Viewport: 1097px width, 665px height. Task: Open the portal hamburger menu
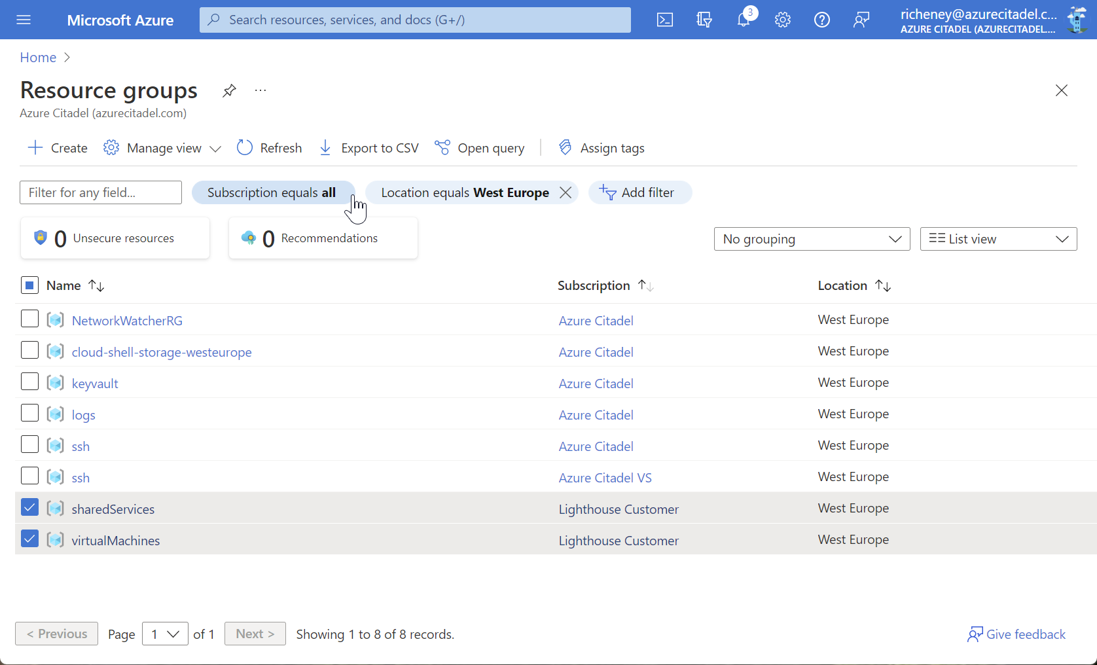point(24,20)
